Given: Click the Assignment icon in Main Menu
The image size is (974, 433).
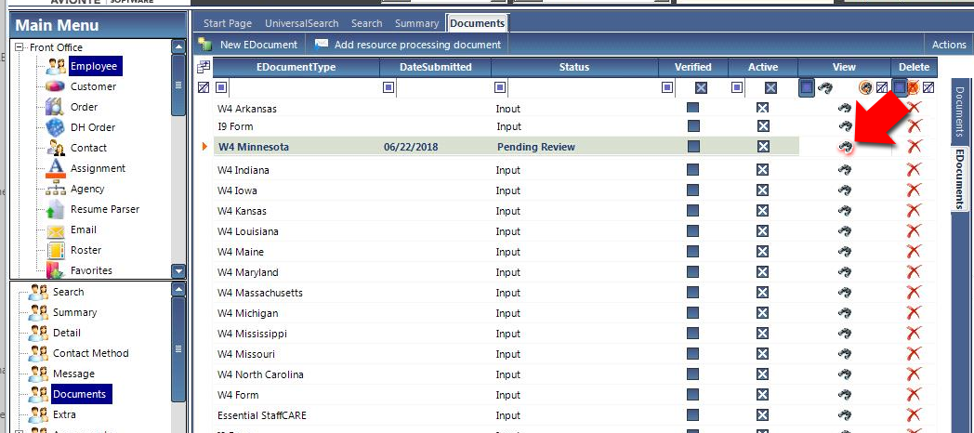Looking at the screenshot, I should pyautogui.click(x=55, y=168).
